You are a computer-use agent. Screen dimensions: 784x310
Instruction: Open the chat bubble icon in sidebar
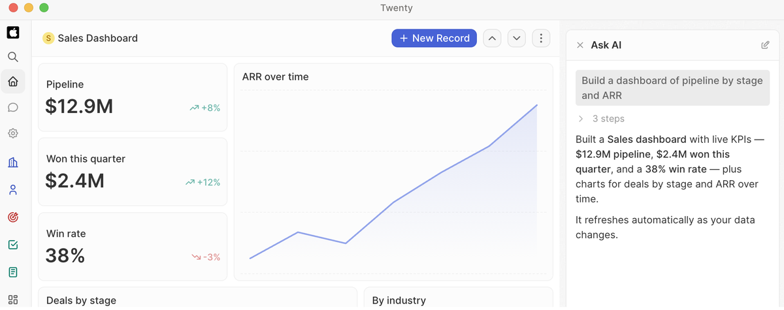13,108
